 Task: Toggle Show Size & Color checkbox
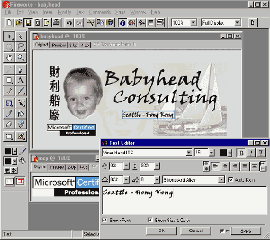click(x=150, y=220)
